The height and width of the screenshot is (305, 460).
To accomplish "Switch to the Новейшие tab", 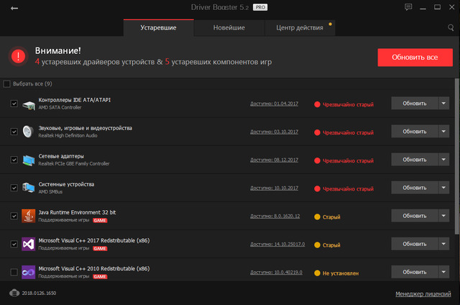I will point(229,28).
